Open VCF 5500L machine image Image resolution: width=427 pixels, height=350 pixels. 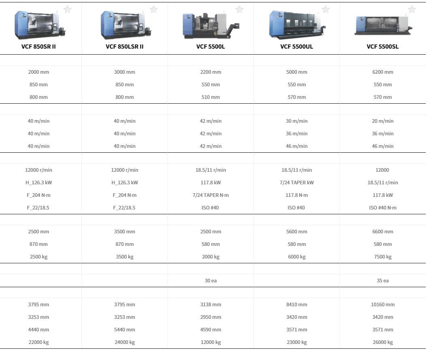211,26
